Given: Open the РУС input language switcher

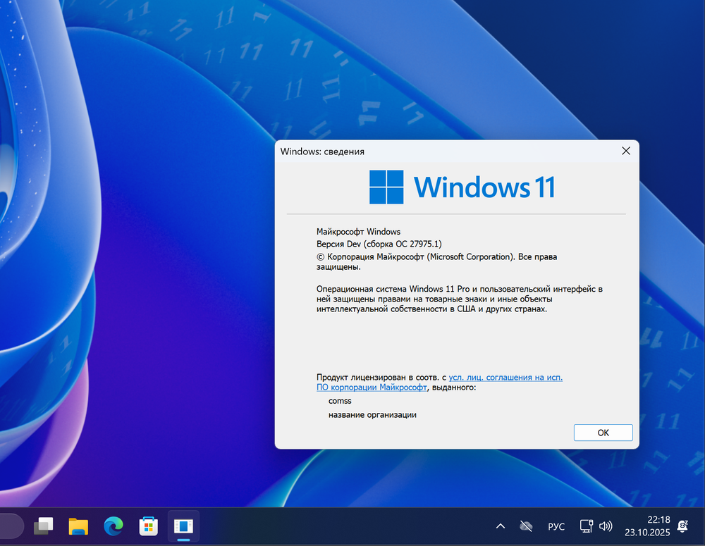Looking at the screenshot, I should (x=556, y=526).
